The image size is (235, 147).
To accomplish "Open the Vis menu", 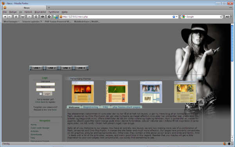I will click(x=20, y=12).
